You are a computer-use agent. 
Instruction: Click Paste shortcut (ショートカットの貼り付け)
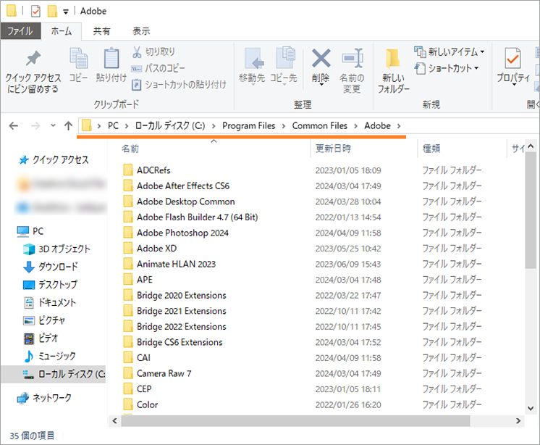179,84
